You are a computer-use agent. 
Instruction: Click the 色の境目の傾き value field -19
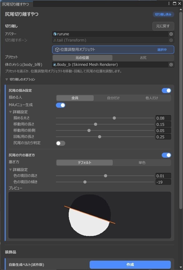point(163,182)
